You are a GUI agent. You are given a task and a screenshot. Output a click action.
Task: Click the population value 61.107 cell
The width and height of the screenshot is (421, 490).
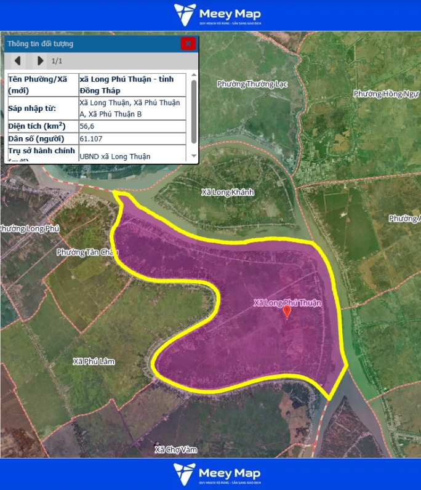tap(90, 139)
